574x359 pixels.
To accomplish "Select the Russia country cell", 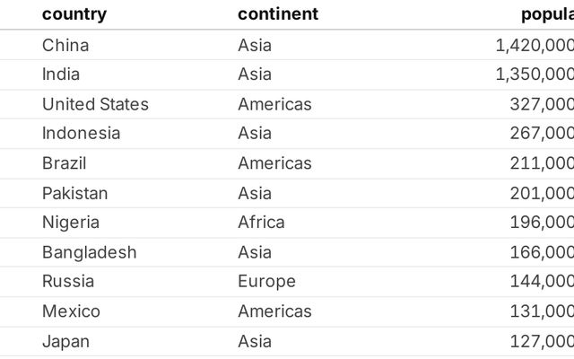I will (x=67, y=282).
